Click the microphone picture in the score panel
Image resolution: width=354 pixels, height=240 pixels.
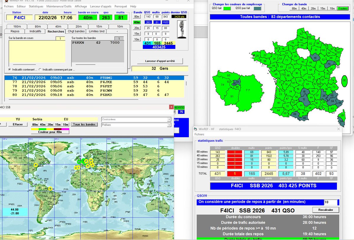point(182,29)
